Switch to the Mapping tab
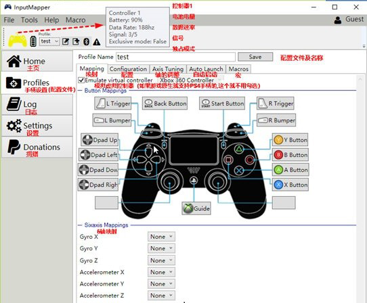Viewport: 367px width, 303px height. coord(92,68)
